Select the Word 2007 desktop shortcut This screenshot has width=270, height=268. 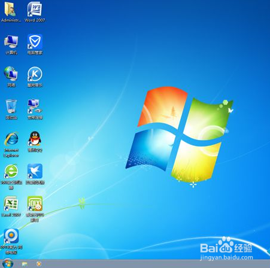pos(35,10)
